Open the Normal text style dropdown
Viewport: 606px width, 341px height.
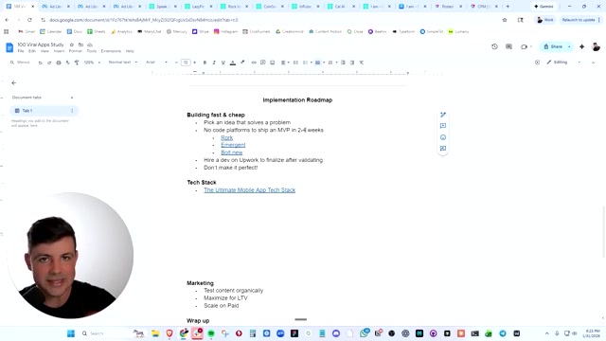122,63
